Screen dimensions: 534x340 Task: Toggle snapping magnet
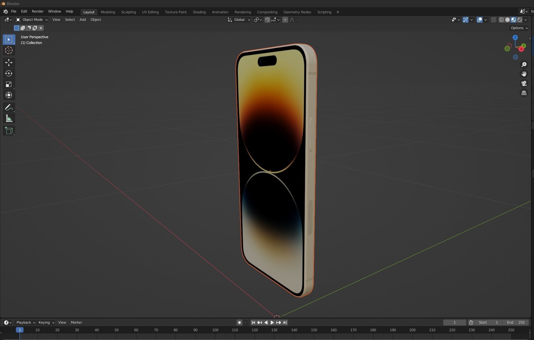[x=267, y=20]
